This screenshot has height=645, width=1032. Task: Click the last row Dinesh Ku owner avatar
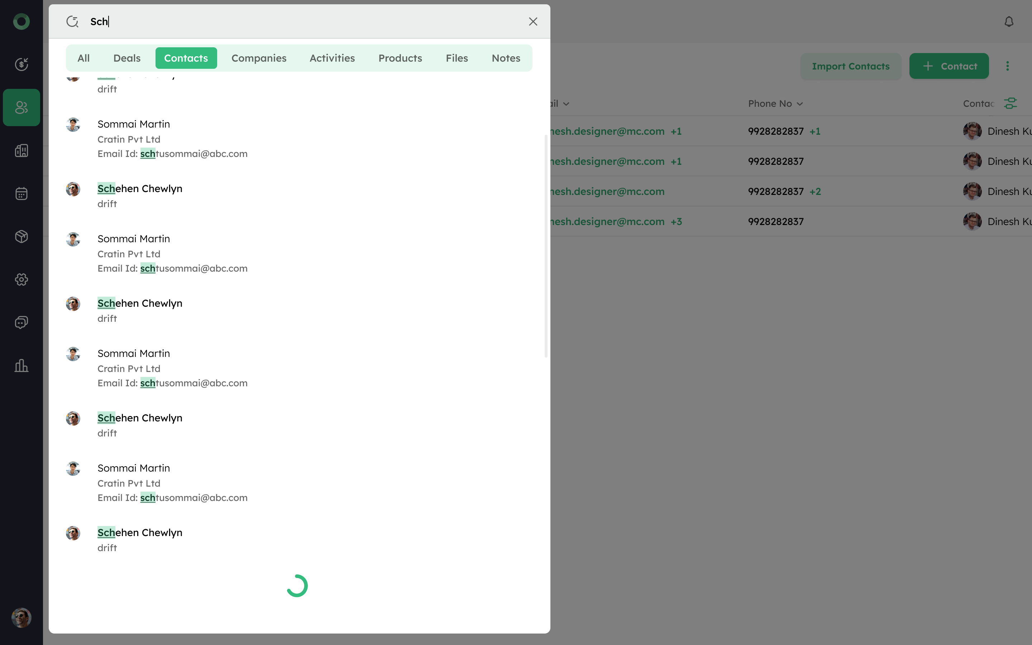[972, 221]
